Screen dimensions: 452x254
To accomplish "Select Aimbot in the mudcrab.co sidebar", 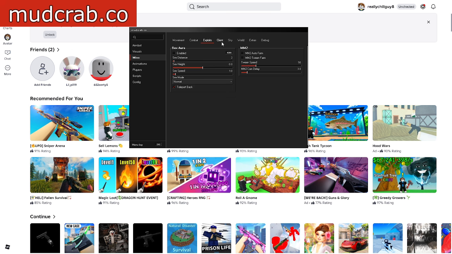I will pyautogui.click(x=137, y=46).
